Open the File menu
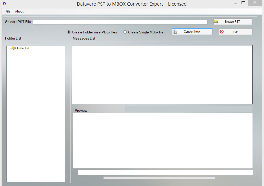The width and height of the screenshot is (264, 186). (8, 11)
